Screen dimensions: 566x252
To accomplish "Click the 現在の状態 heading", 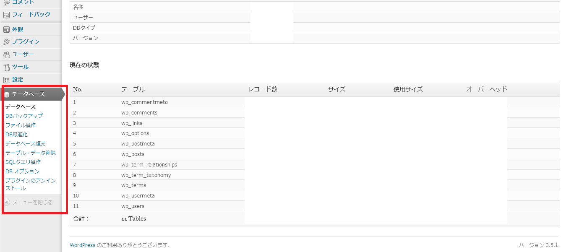I will tap(84, 65).
